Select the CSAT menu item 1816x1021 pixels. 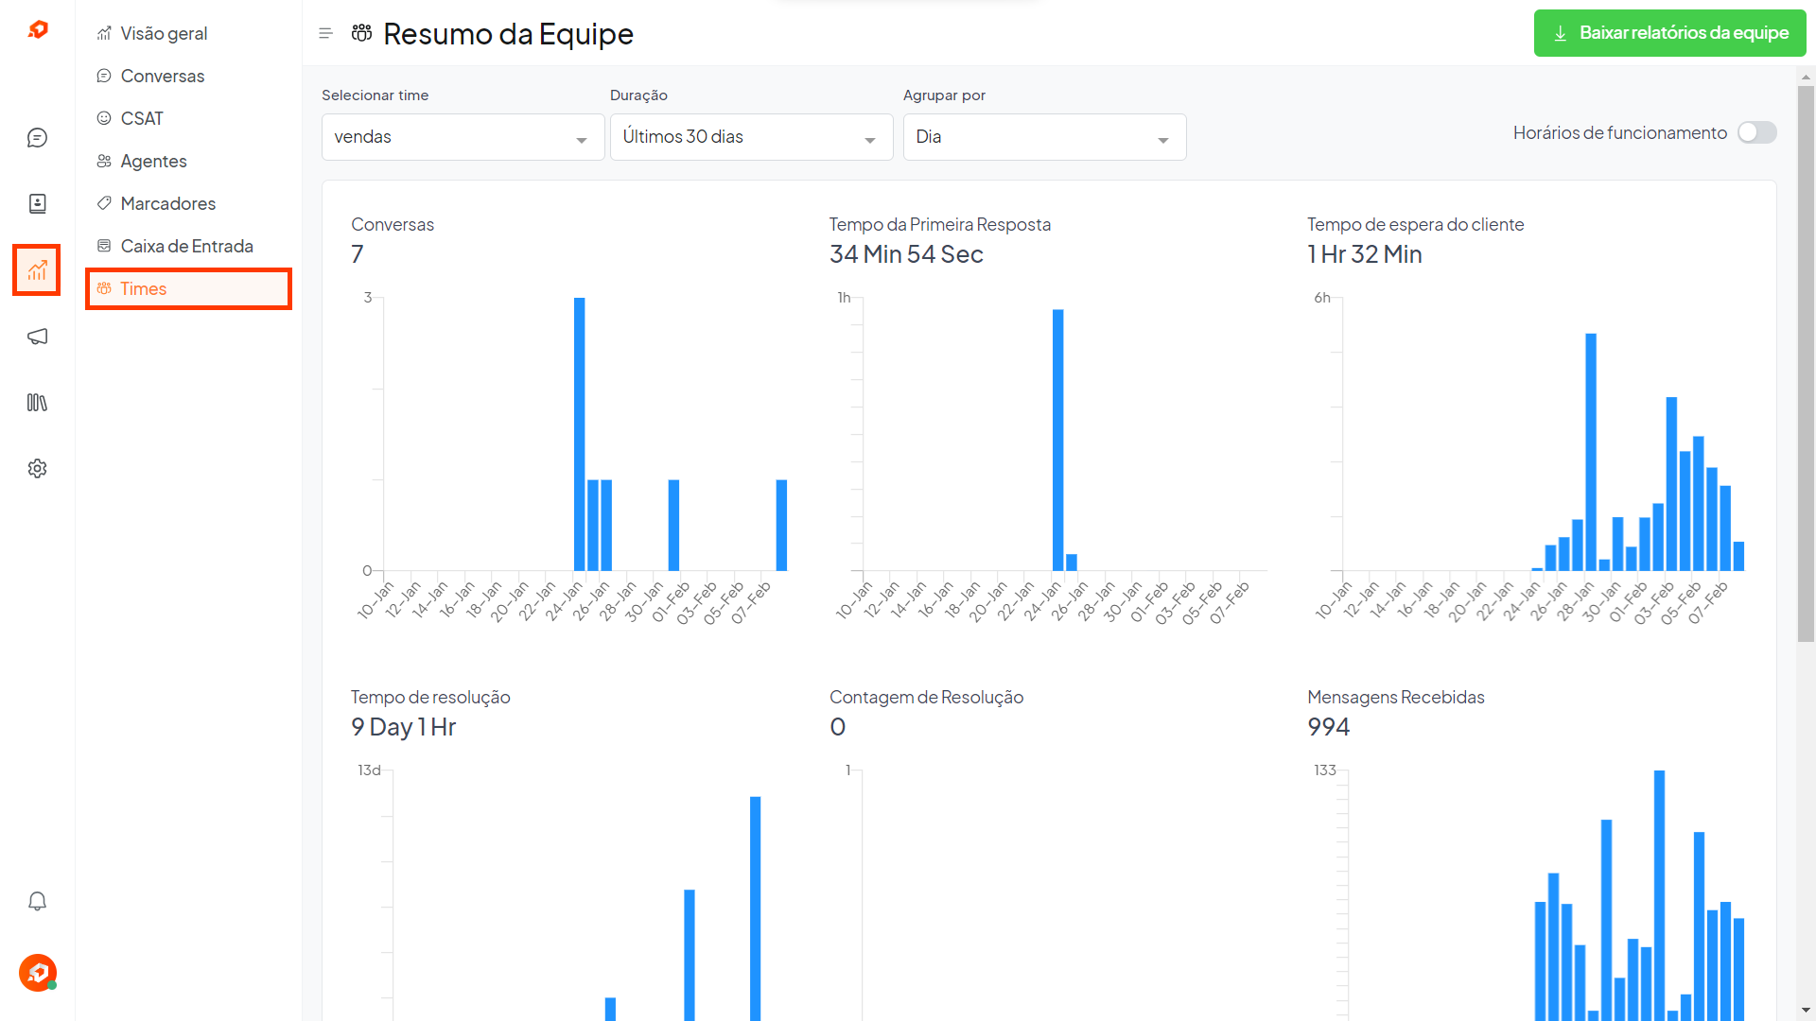(142, 118)
